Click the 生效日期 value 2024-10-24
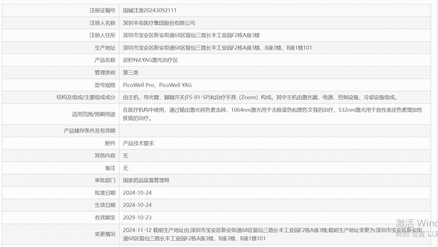Screen dimensions: 438x247 tap(137, 205)
